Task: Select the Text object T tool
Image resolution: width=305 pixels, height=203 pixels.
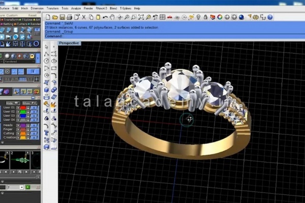Action: click(x=46, y=133)
